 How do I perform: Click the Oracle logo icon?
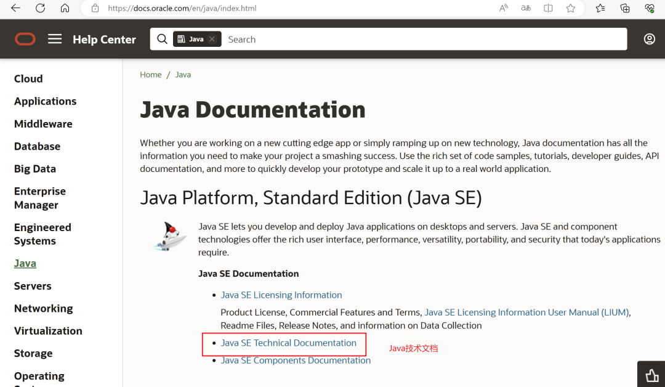pos(25,39)
